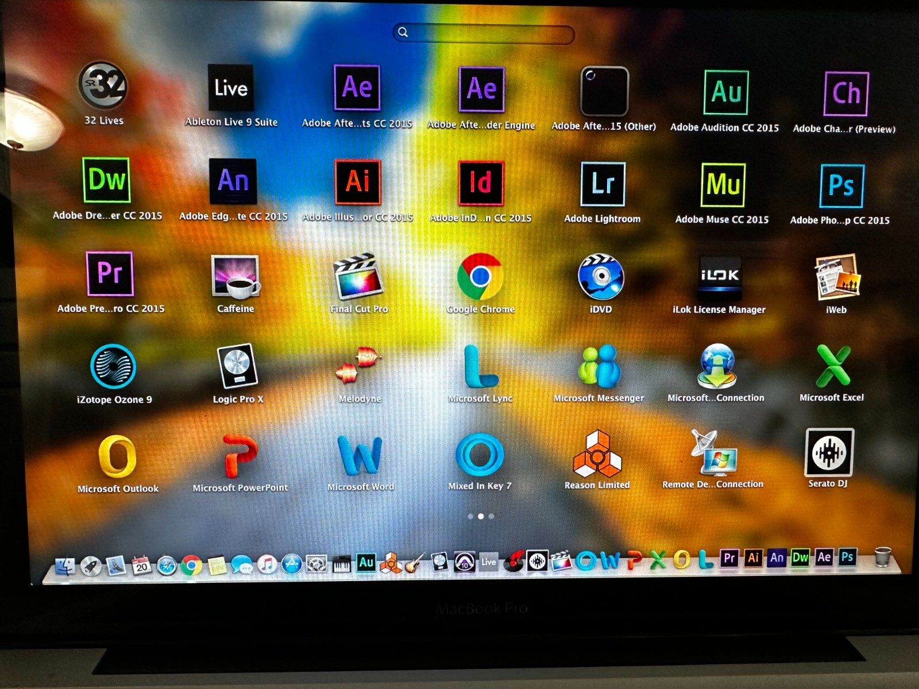This screenshot has height=689, width=919.
Task: Launch Adobe Premiere Pro CC 2015
Action: [110, 273]
